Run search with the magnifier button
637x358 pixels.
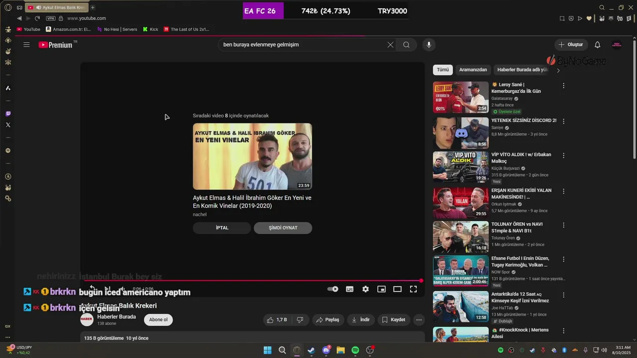tap(407, 45)
